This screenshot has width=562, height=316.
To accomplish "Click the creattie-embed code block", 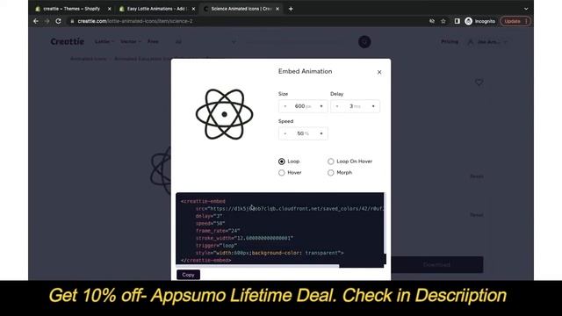I will (x=279, y=230).
